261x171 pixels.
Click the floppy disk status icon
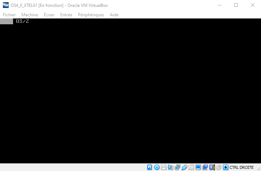point(163,167)
